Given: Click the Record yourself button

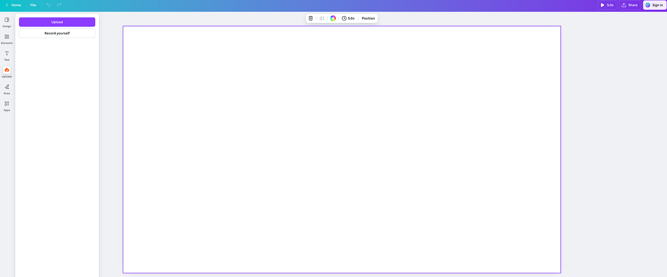Looking at the screenshot, I should click(x=57, y=33).
